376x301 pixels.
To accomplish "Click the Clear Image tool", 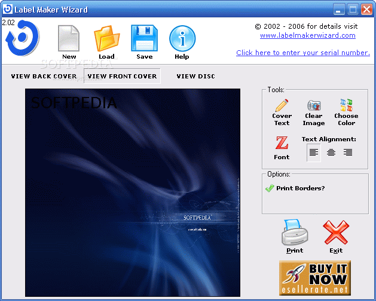I will [x=314, y=105].
